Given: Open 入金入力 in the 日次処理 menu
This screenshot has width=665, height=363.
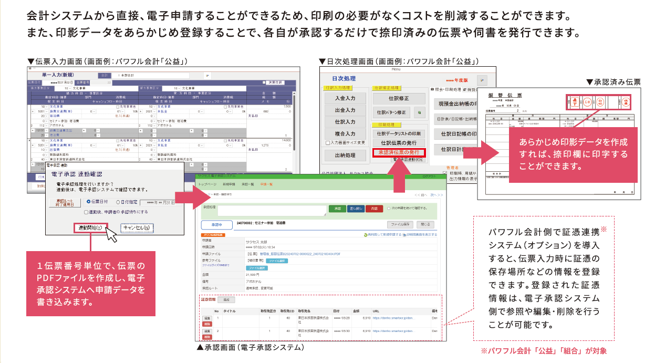Looking at the screenshot, I should click(x=345, y=98).
